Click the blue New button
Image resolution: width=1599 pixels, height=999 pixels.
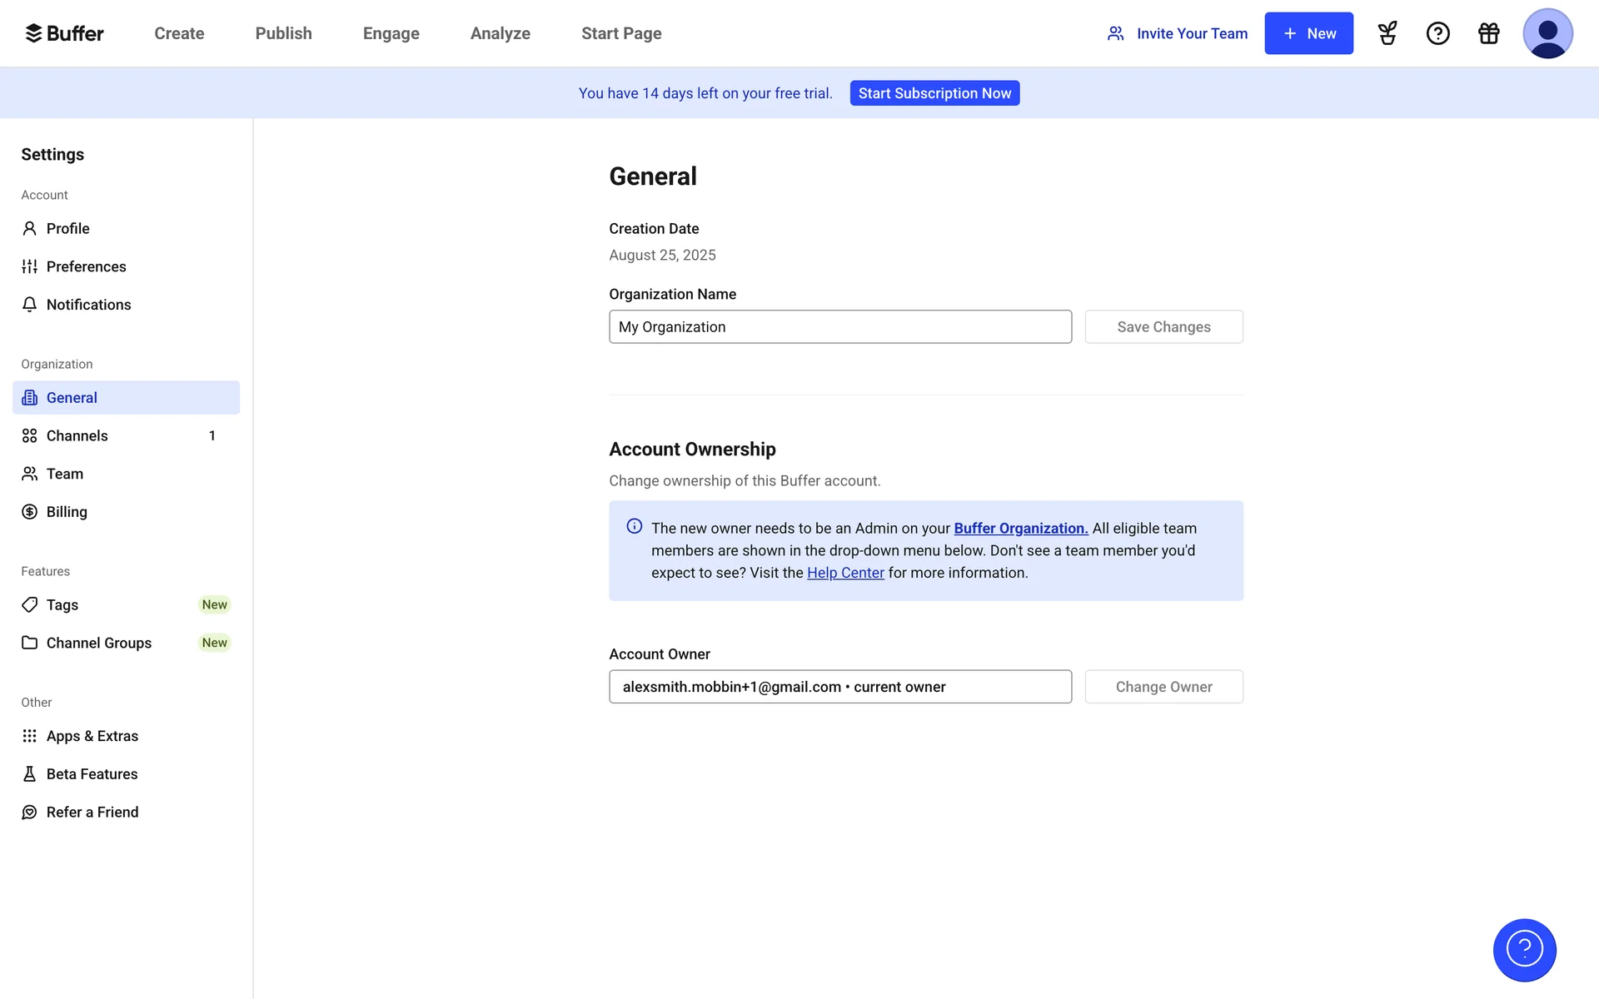point(1308,33)
